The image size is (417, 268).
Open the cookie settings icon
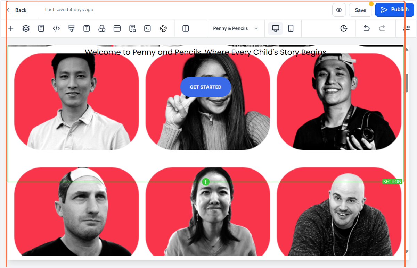click(163, 28)
